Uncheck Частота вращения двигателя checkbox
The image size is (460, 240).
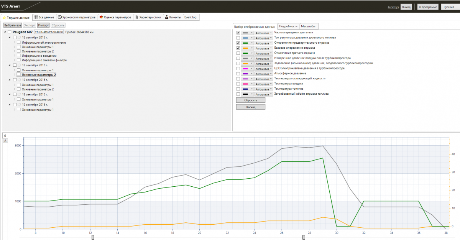tap(238, 33)
